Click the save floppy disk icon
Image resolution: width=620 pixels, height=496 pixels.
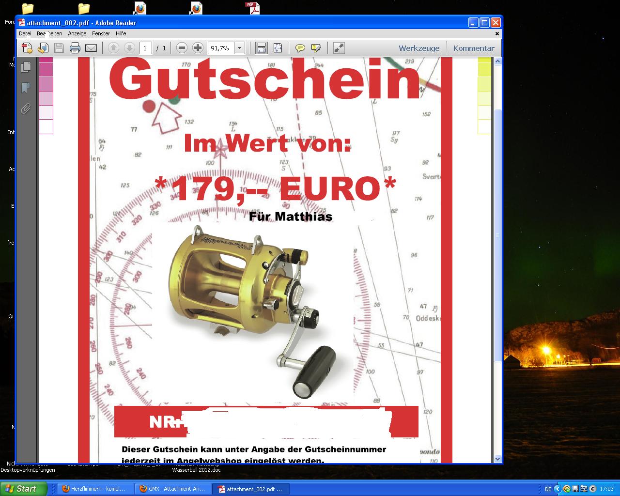point(59,48)
